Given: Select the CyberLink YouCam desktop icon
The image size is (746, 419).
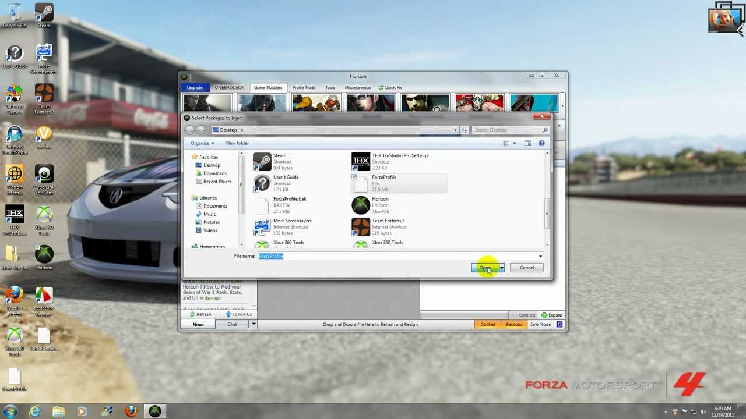Looking at the screenshot, I should tap(44, 180).
